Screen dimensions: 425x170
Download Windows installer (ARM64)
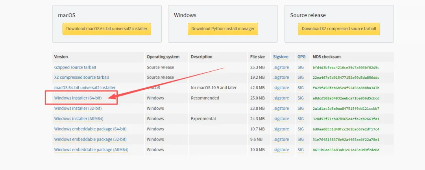(x=79, y=118)
